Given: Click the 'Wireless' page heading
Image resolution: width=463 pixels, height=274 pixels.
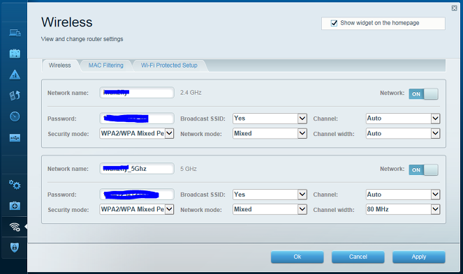Looking at the screenshot, I should point(67,22).
